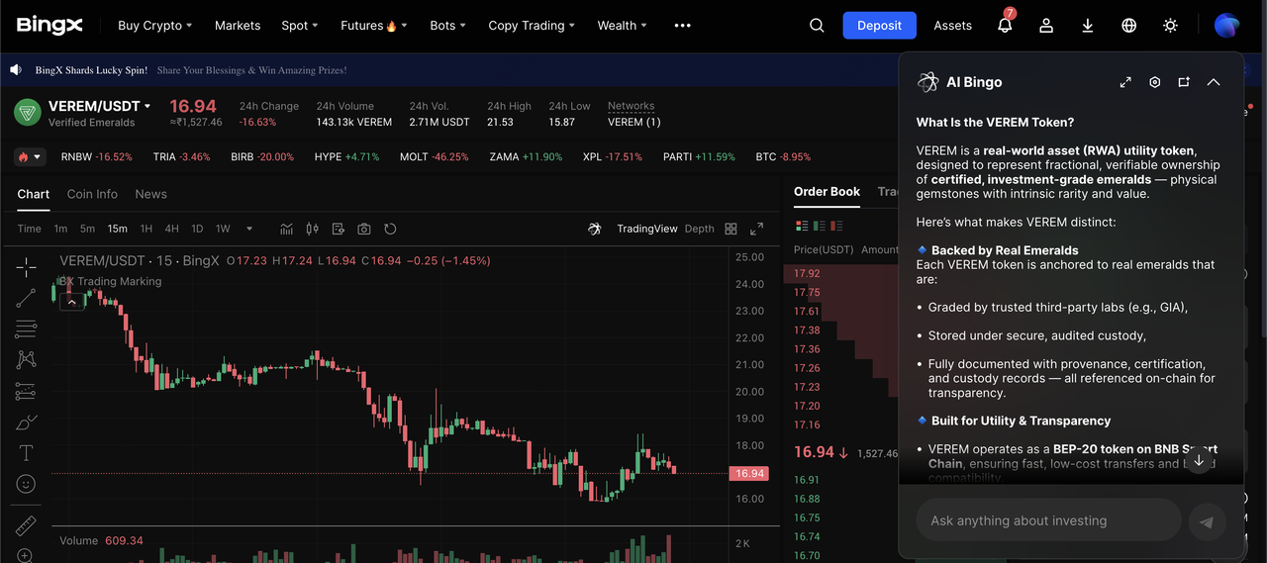Focus the Ask anything about investing field
Screen dimensions: 1267x563
point(1047,520)
